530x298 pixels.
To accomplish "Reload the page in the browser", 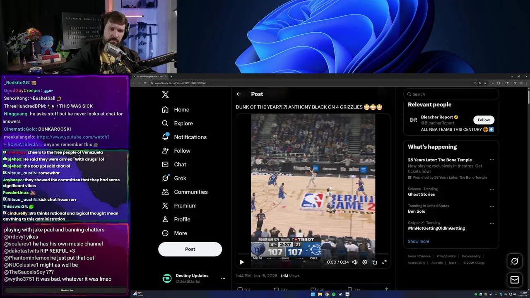I will pos(145,83).
